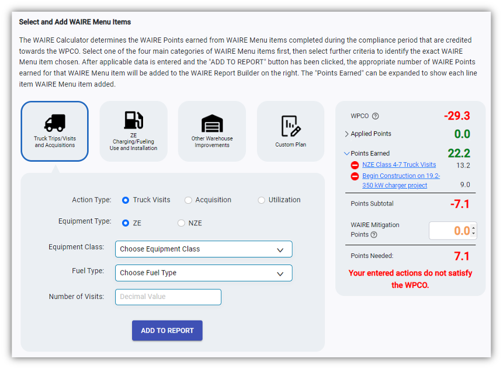Screen dimensions: 503x369
Task: Open ZE Charging/Fueling Use and Installation category
Action: (x=133, y=131)
